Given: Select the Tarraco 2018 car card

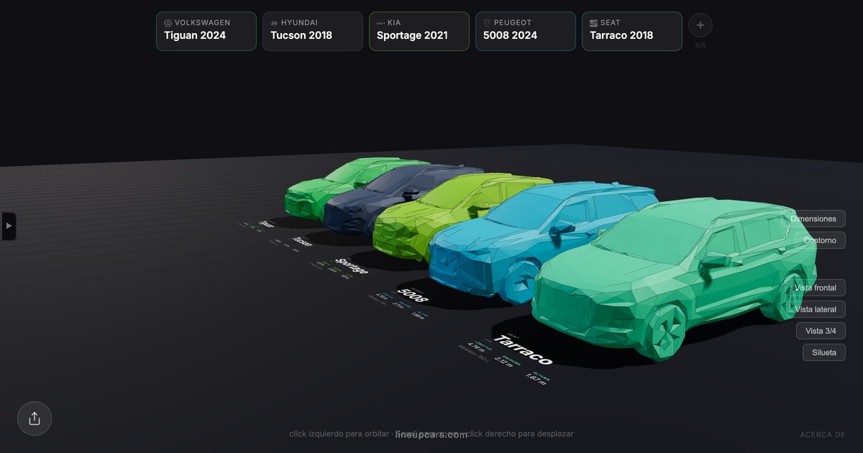Looking at the screenshot, I should click(632, 31).
